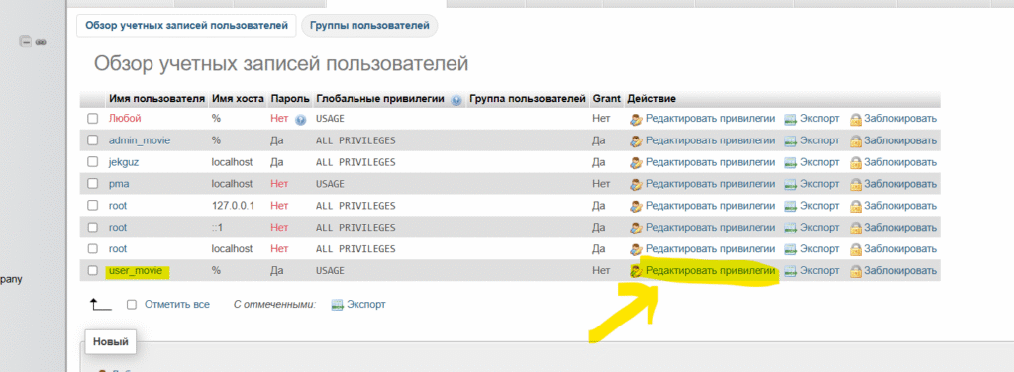Click edit privileges icon for jekguz
This screenshot has width=1014, height=372.
(x=636, y=162)
